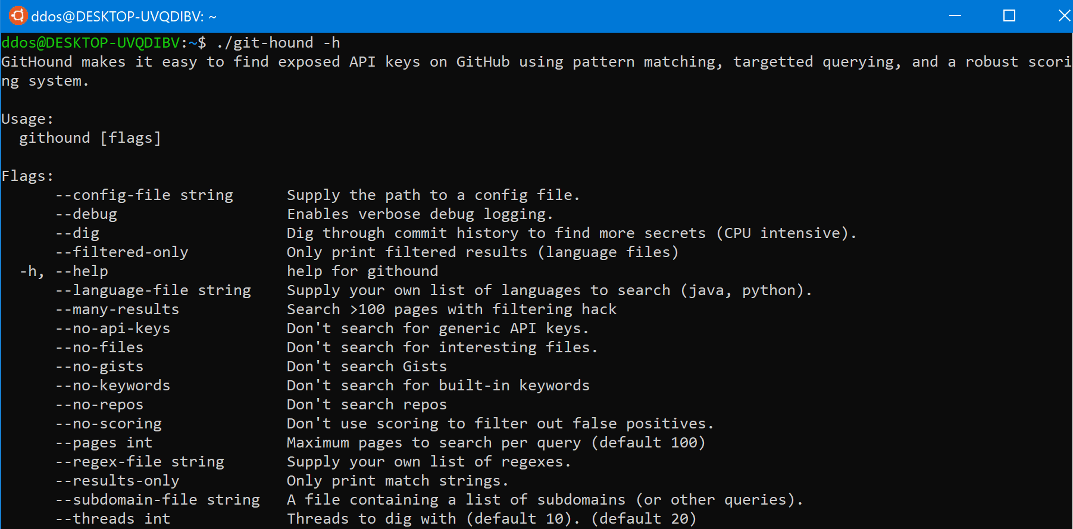Image resolution: width=1073 pixels, height=529 pixels.
Task: Click the --regex-file string flag
Action: click(140, 462)
